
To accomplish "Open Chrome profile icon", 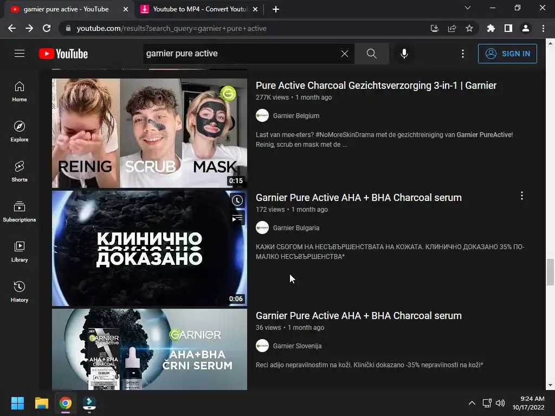I will pos(526,28).
